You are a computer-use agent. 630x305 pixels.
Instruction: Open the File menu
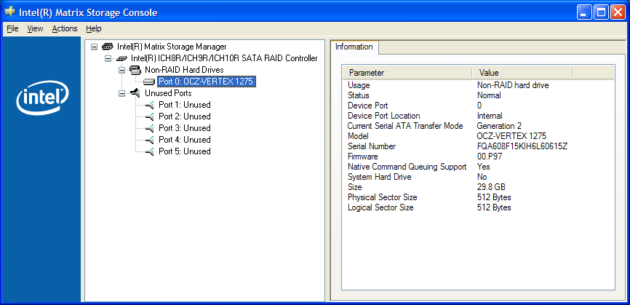point(12,28)
